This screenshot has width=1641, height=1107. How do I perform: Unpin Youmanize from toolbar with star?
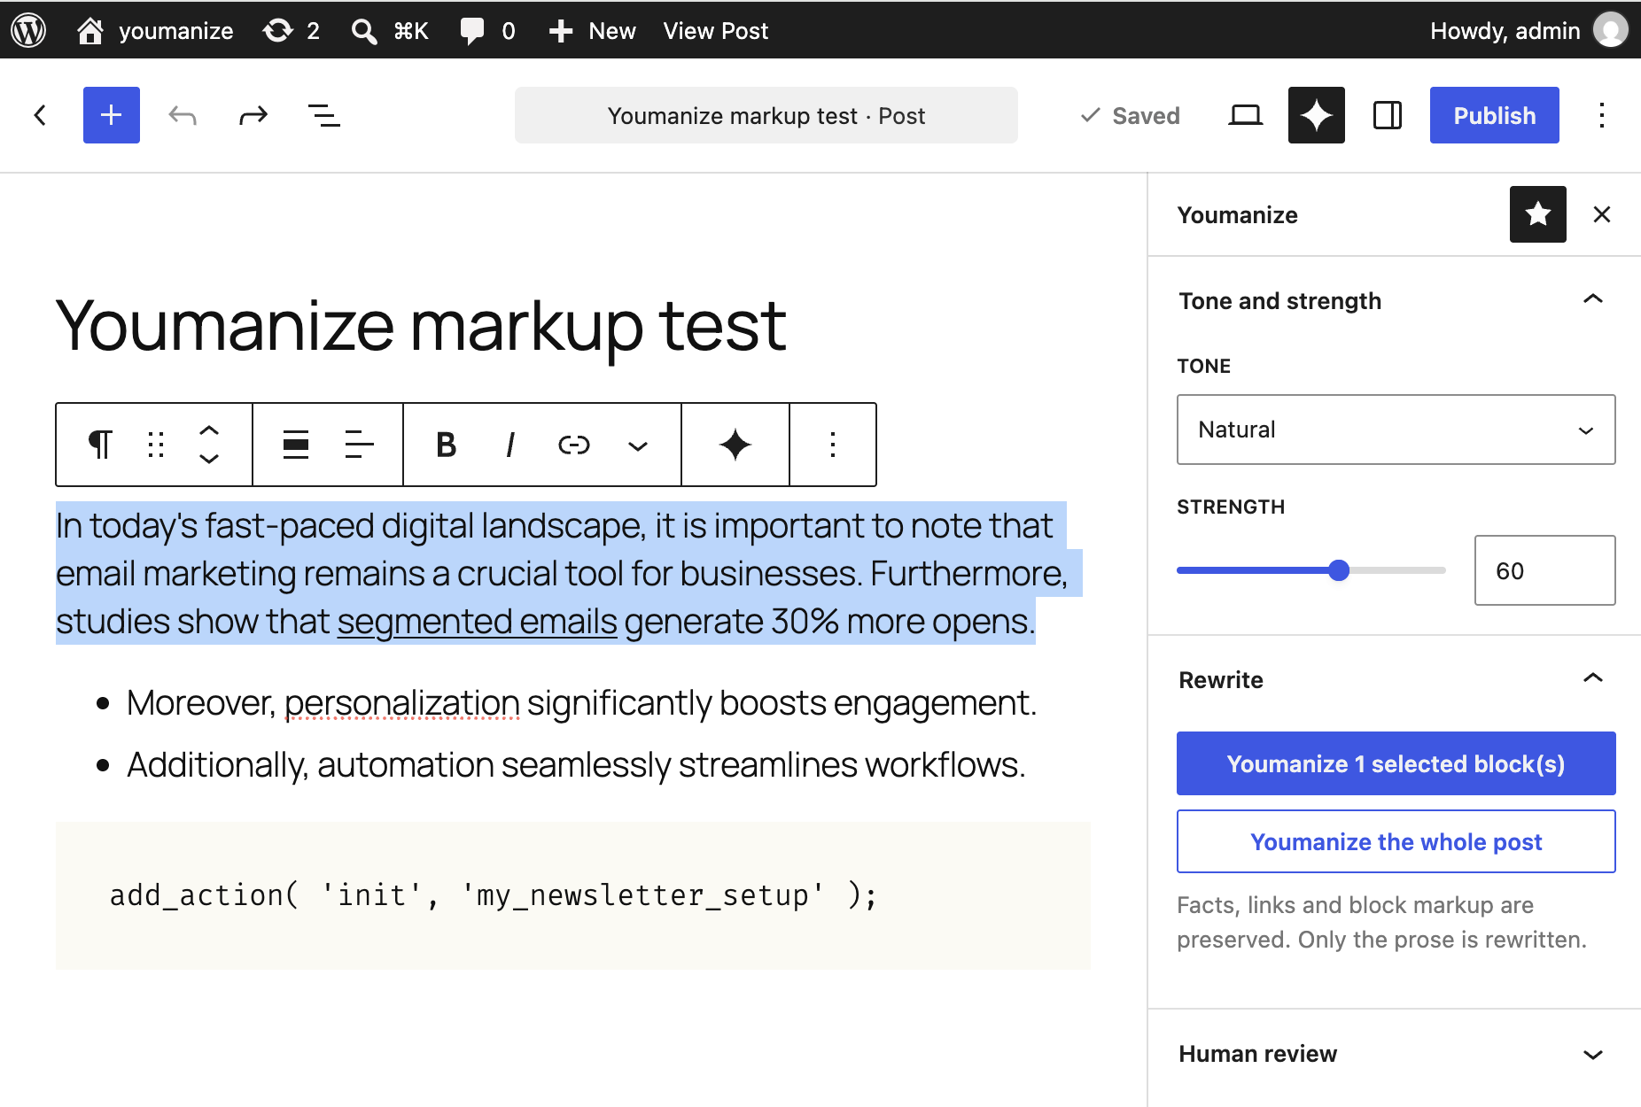click(1538, 214)
